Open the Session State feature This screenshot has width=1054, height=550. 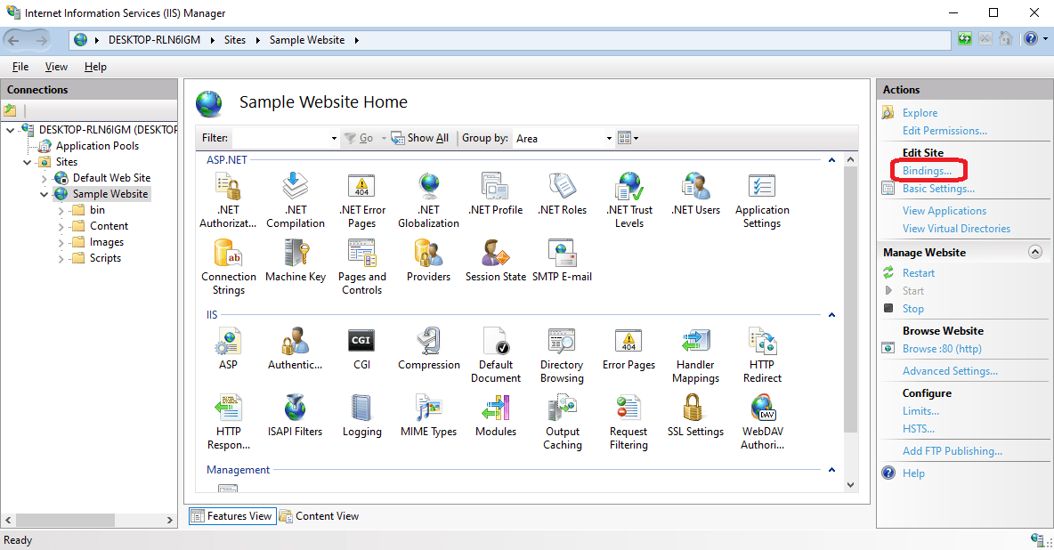[496, 261]
